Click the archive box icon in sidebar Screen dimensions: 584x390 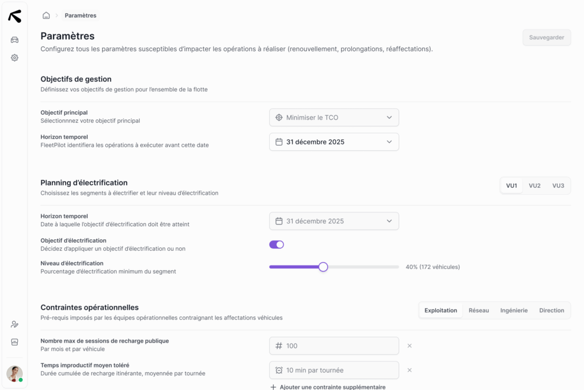[x=15, y=342]
